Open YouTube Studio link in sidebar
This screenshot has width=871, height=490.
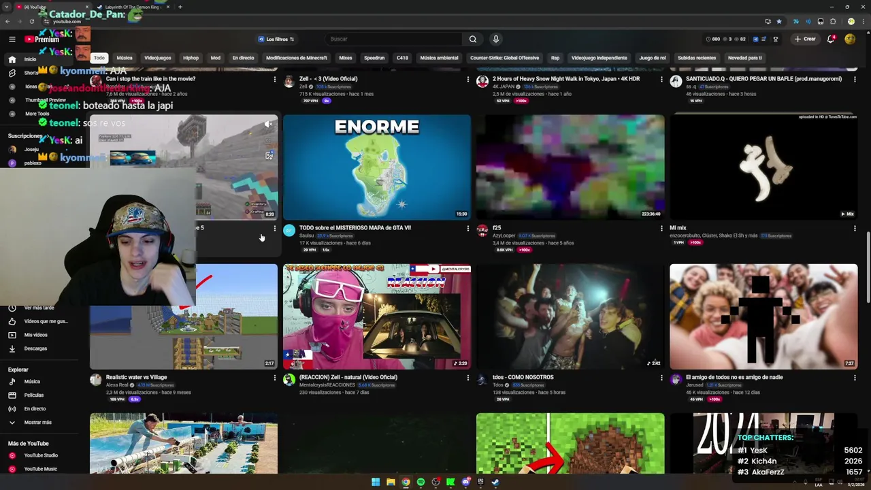pyautogui.click(x=39, y=455)
